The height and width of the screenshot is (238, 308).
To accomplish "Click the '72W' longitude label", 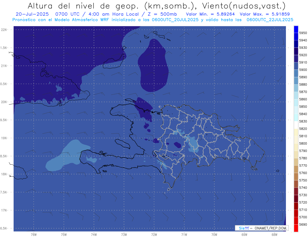I will [154, 235].
